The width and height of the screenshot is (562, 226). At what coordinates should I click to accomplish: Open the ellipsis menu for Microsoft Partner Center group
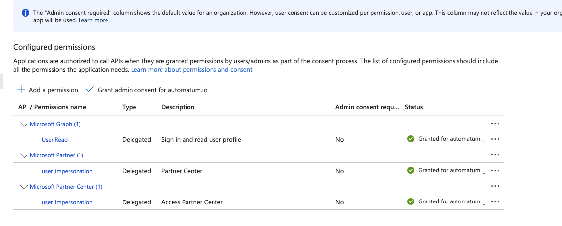tap(495, 187)
